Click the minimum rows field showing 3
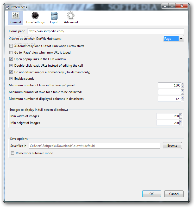Image resolution: width=195 pixels, height=208 pixels. 169,92
